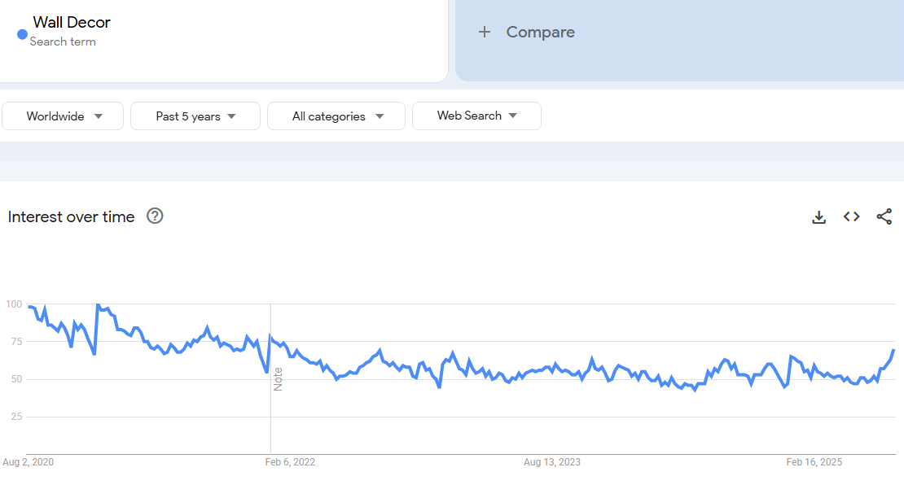
Task: Click the blue dot beside Wall Decor
Action: click(x=23, y=34)
